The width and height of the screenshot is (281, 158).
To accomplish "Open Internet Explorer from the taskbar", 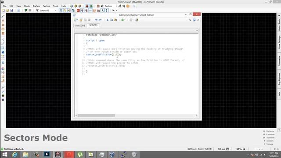I will tap(14, 154).
